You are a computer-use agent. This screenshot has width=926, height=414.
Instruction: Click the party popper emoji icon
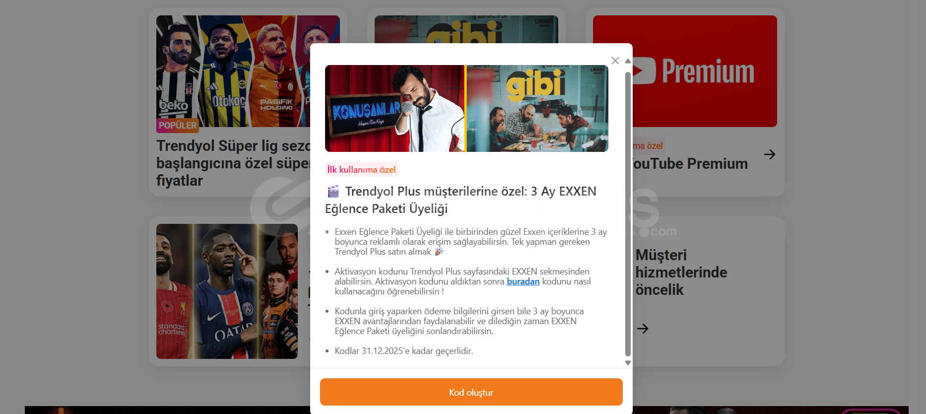(439, 252)
